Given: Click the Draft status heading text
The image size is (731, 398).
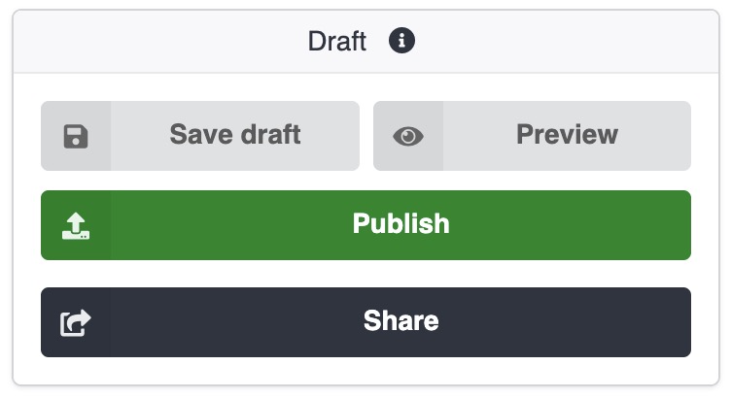Looking at the screenshot, I should (336, 42).
